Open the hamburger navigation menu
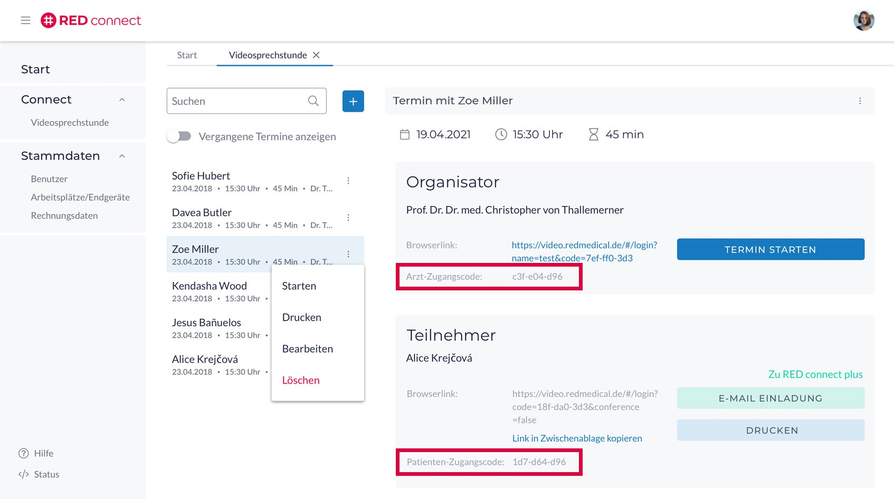Viewport: 894px width, 499px height. tap(25, 21)
